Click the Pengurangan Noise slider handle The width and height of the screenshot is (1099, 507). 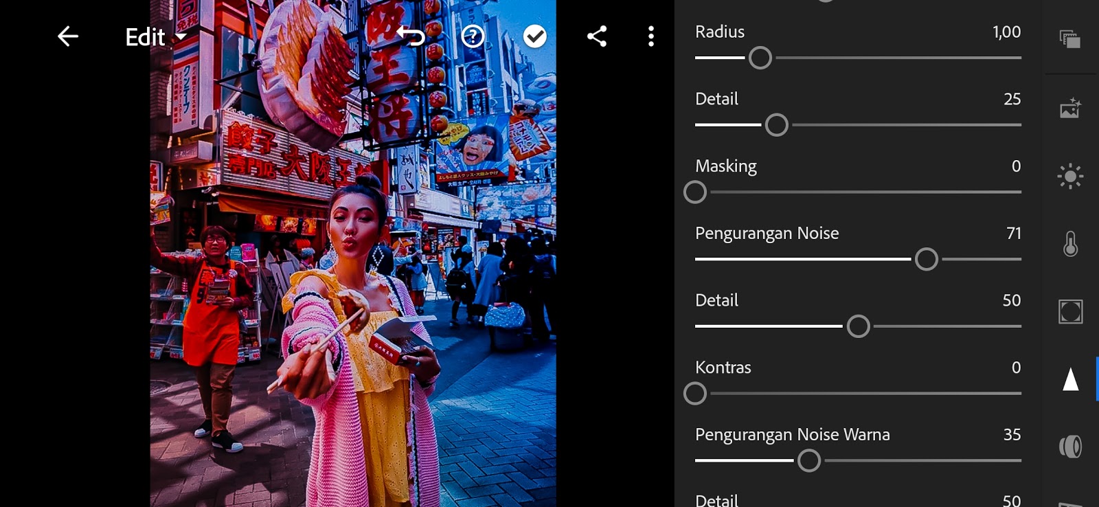[x=926, y=259]
